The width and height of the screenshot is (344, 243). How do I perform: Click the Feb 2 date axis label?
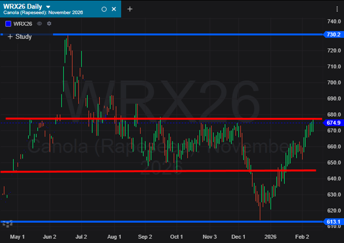pos(302,237)
